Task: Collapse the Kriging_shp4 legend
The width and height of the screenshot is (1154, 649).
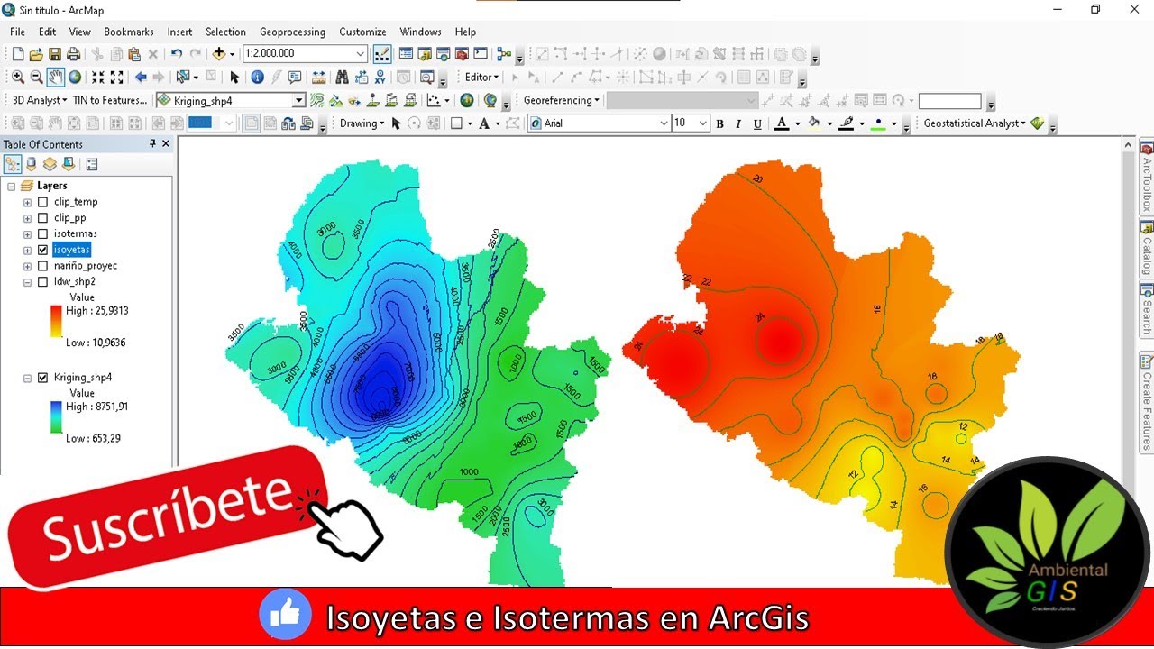Action: coord(27,378)
